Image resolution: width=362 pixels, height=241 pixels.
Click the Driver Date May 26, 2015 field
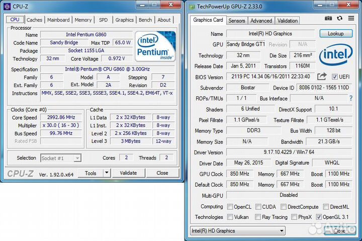pos(248,163)
